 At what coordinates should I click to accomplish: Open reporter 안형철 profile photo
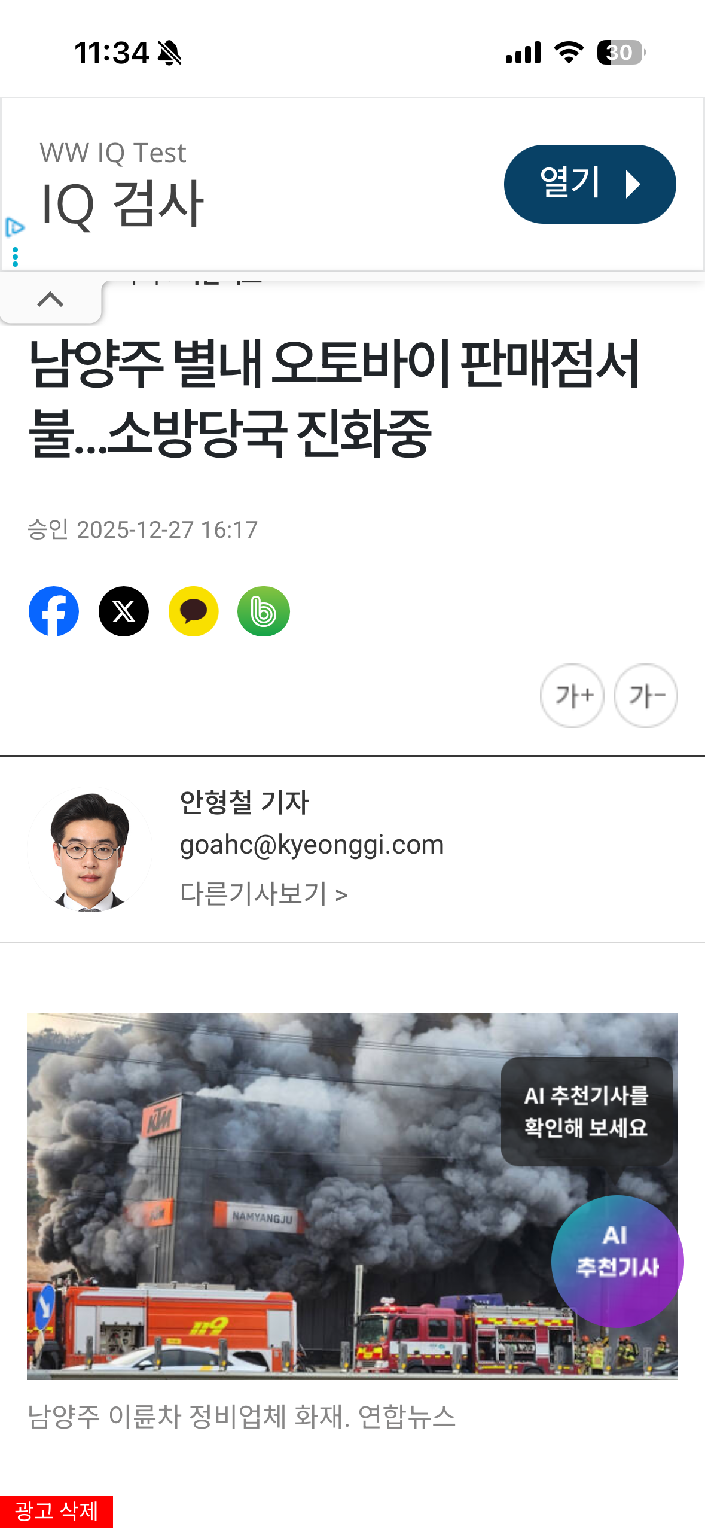pyautogui.click(x=90, y=849)
